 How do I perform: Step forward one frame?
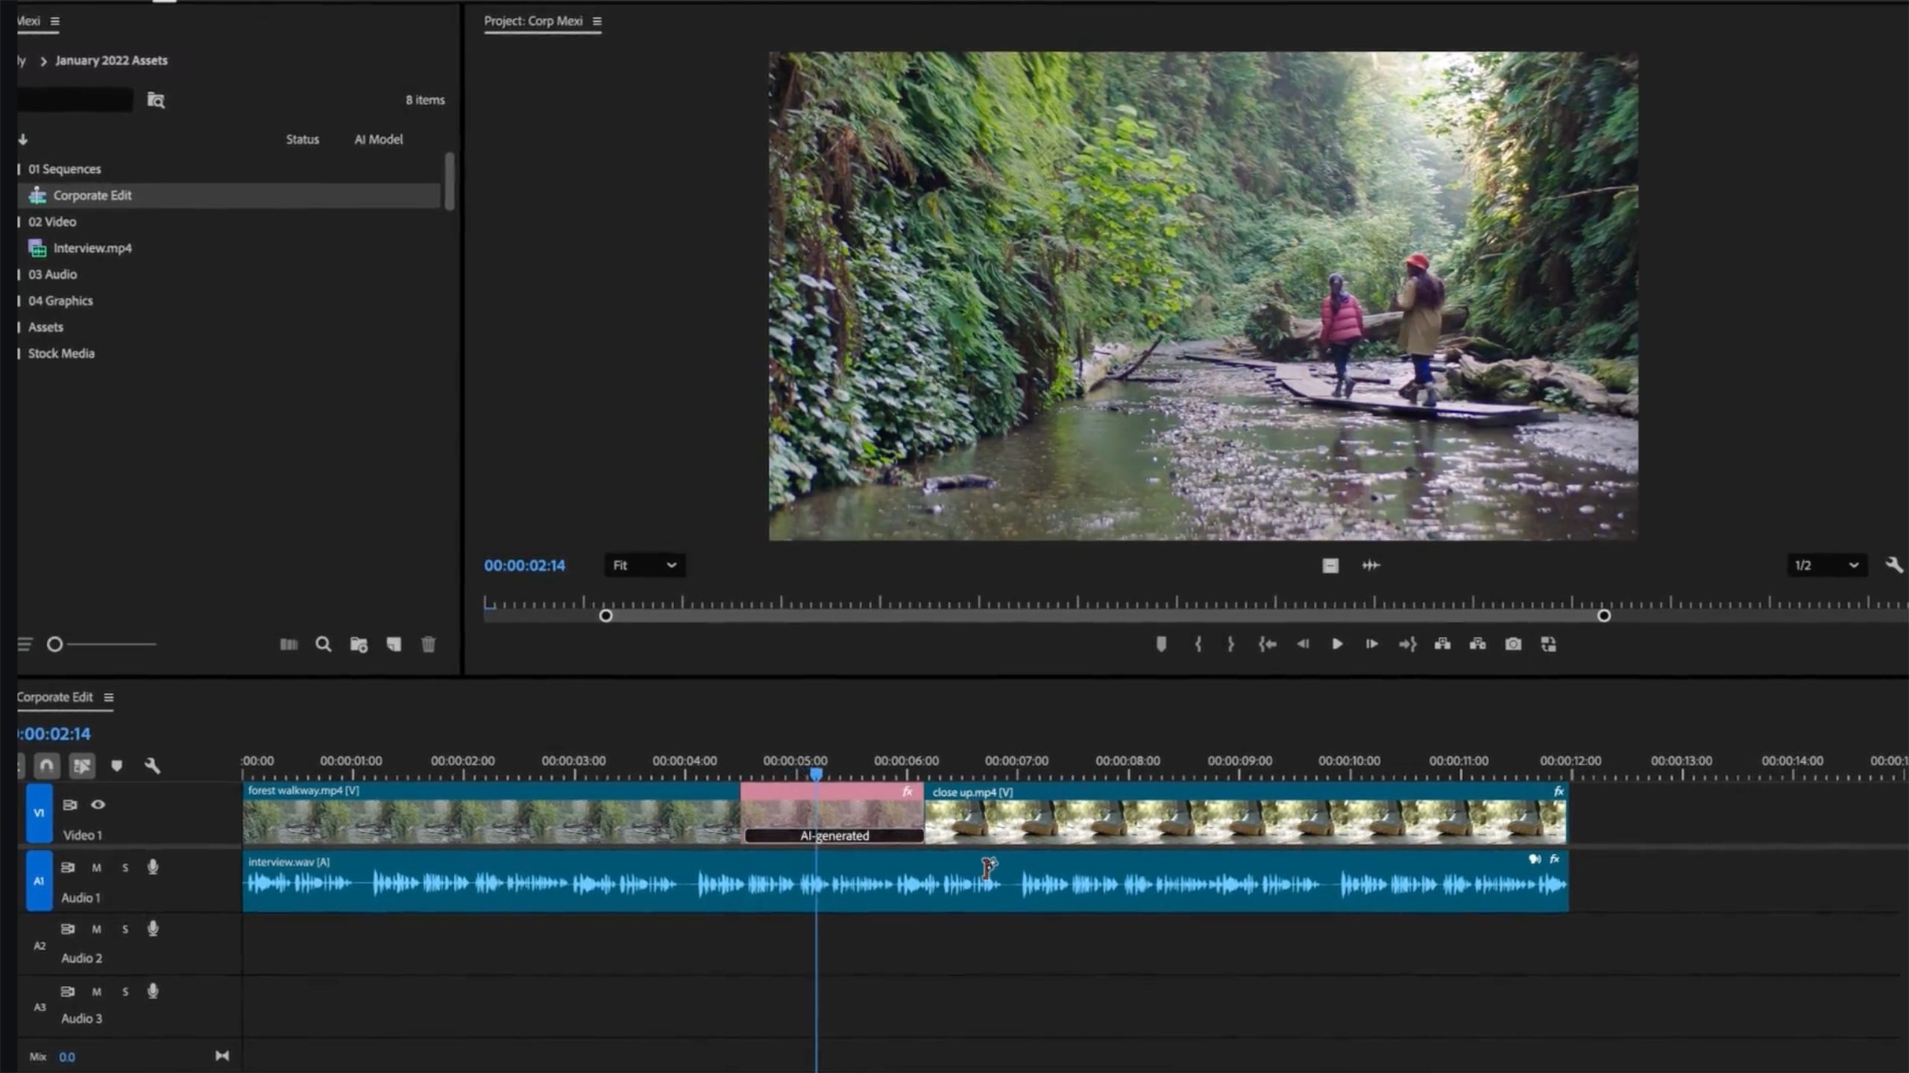1371,645
